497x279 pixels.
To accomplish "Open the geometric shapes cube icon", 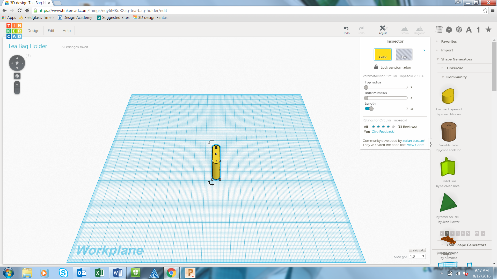I will point(449,29).
